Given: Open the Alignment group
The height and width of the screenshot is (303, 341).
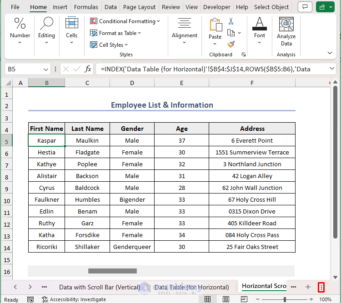Looking at the screenshot, I should pyautogui.click(x=185, y=30).
